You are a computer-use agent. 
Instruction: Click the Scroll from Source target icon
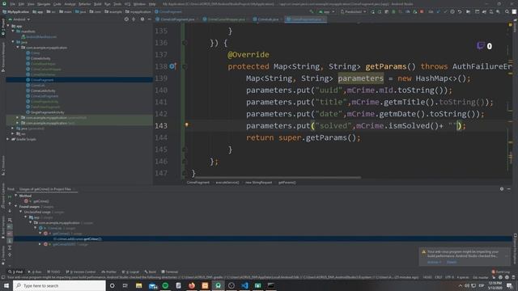click(126, 19)
